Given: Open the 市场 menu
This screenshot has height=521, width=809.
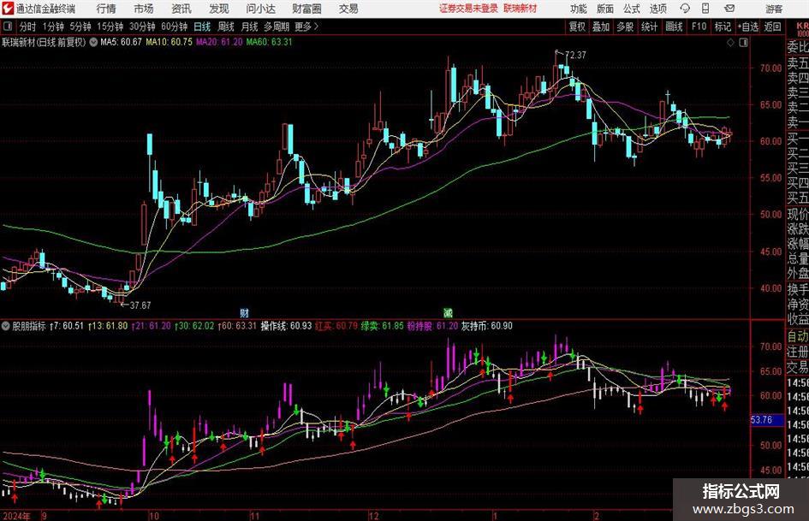Looking at the screenshot, I should [144, 9].
